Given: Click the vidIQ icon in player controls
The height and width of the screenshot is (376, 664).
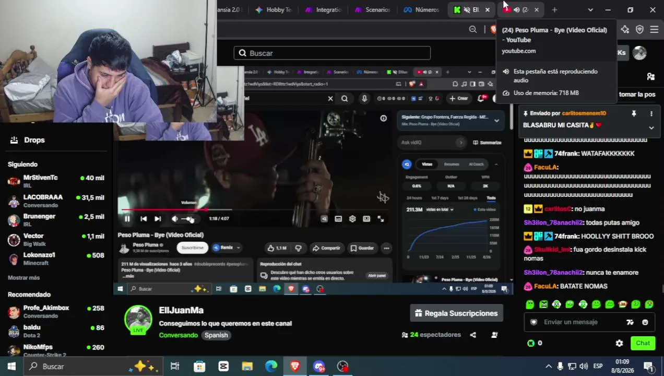Looking at the screenshot, I should point(324,219).
